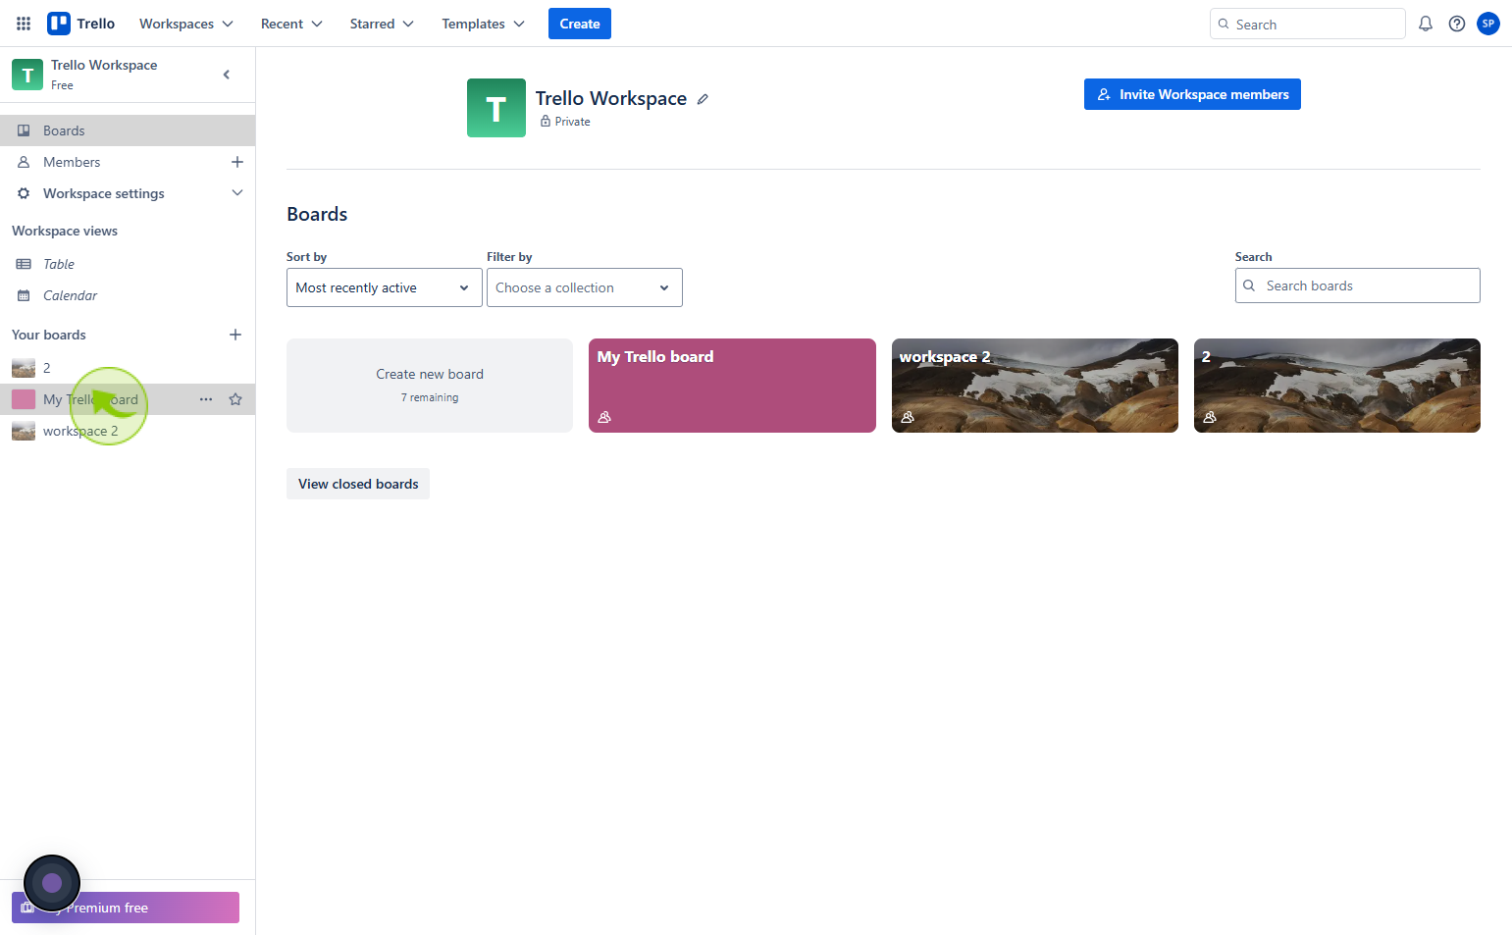1512x935 pixels.
Task: Star the My Trello board in sidebar
Action: [x=235, y=399]
